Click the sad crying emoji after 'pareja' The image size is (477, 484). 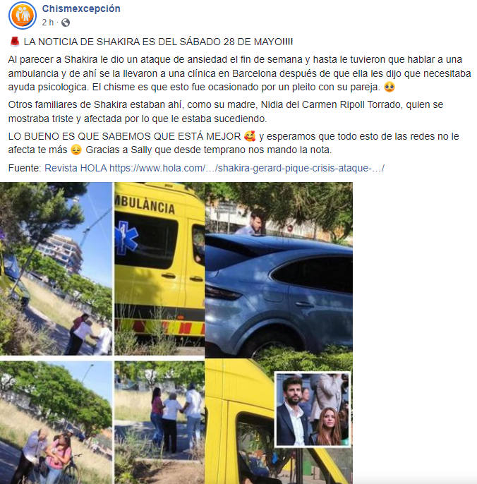(390, 87)
